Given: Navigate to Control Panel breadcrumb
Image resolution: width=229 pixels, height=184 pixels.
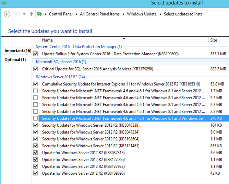Looking at the screenshot, I should click(x=61, y=14).
